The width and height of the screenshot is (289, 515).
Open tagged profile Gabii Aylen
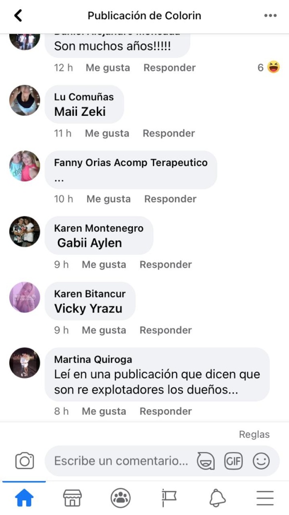(90, 243)
